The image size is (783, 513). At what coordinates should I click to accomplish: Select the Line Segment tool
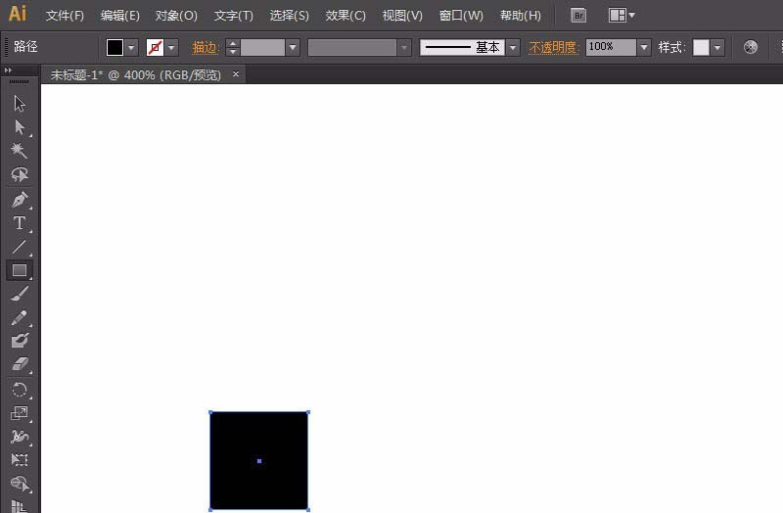point(20,247)
